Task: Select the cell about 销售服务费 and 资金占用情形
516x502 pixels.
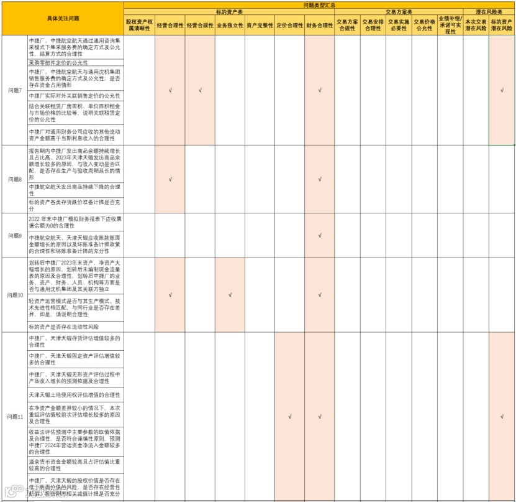Action: coord(76,78)
